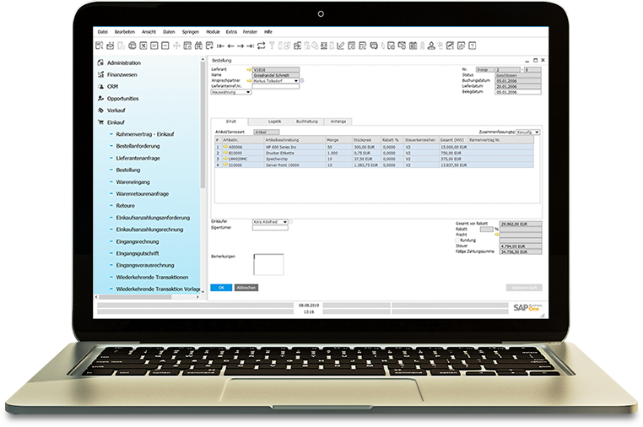Follow the yellow arrow next to Fracht
The width and height of the screenshot is (643, 427).
pyautogui.click(x=497, y=235)
